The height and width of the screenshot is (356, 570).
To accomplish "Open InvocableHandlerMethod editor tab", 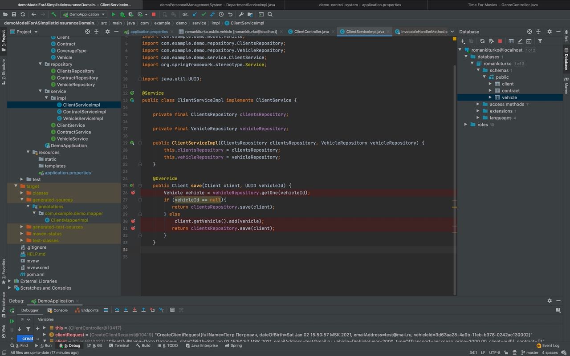I will (421, 32).
